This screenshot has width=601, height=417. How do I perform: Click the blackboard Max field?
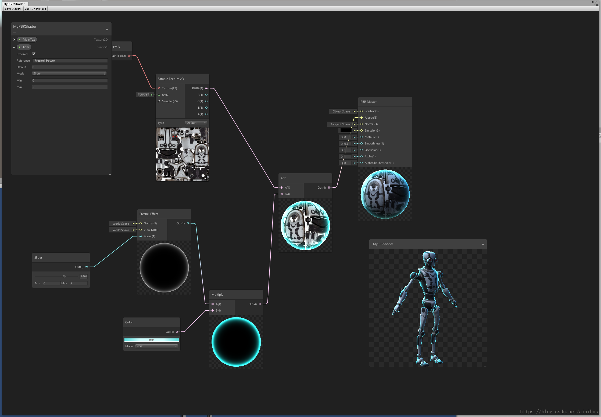(x=70, y=87)
